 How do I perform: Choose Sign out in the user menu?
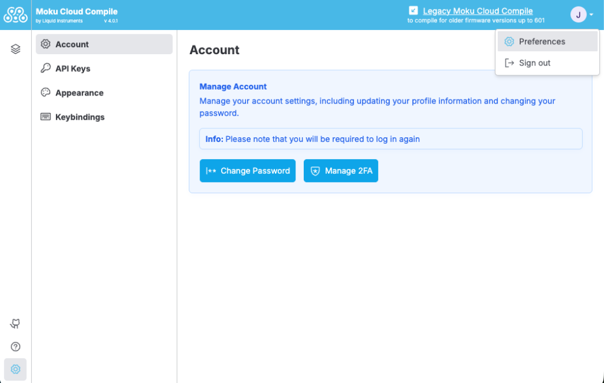[x=534, y=63]
